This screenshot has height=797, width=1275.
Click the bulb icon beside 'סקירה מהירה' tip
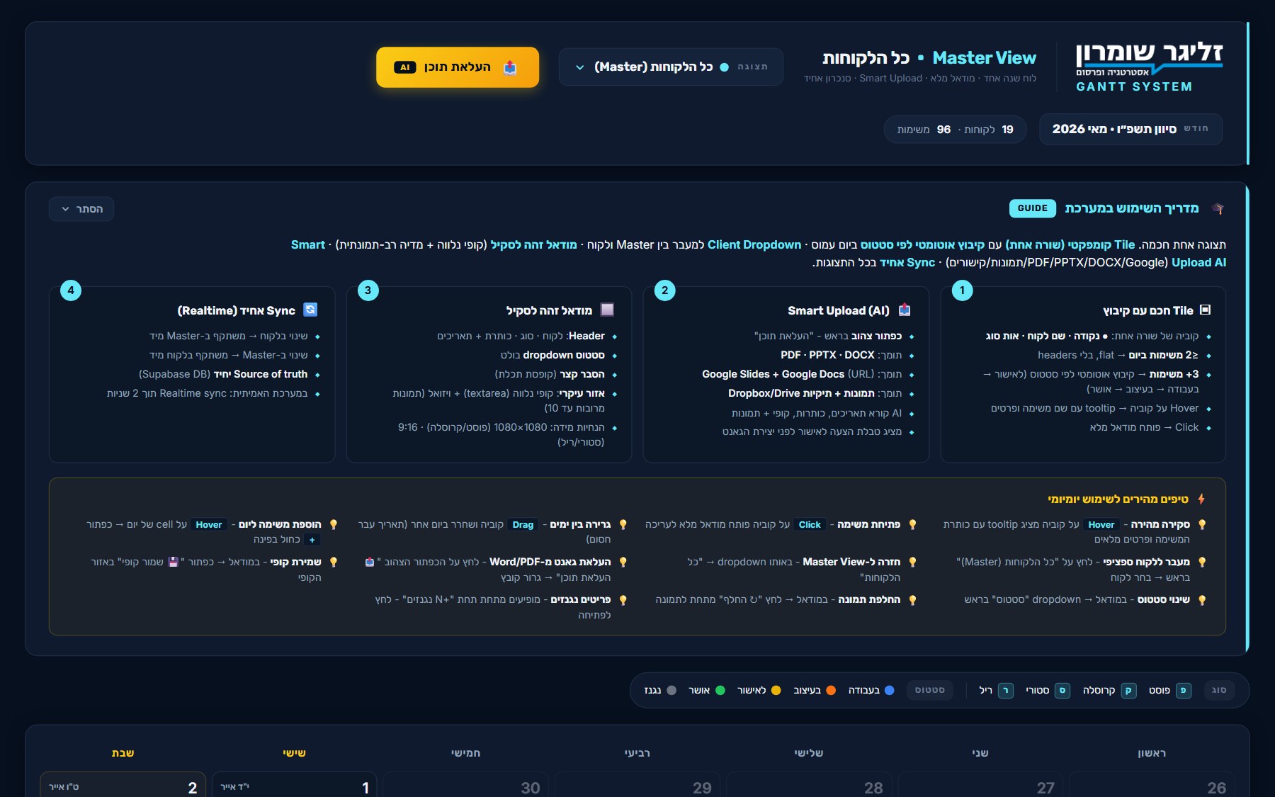point(1202,525)
